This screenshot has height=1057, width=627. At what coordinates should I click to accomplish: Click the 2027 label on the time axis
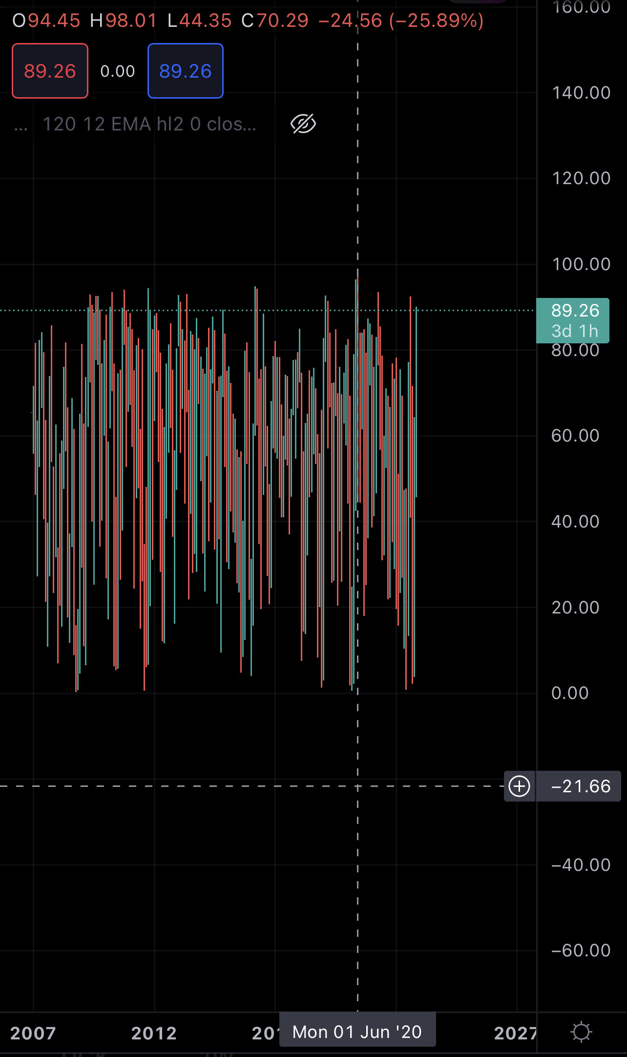(515, 1033)
